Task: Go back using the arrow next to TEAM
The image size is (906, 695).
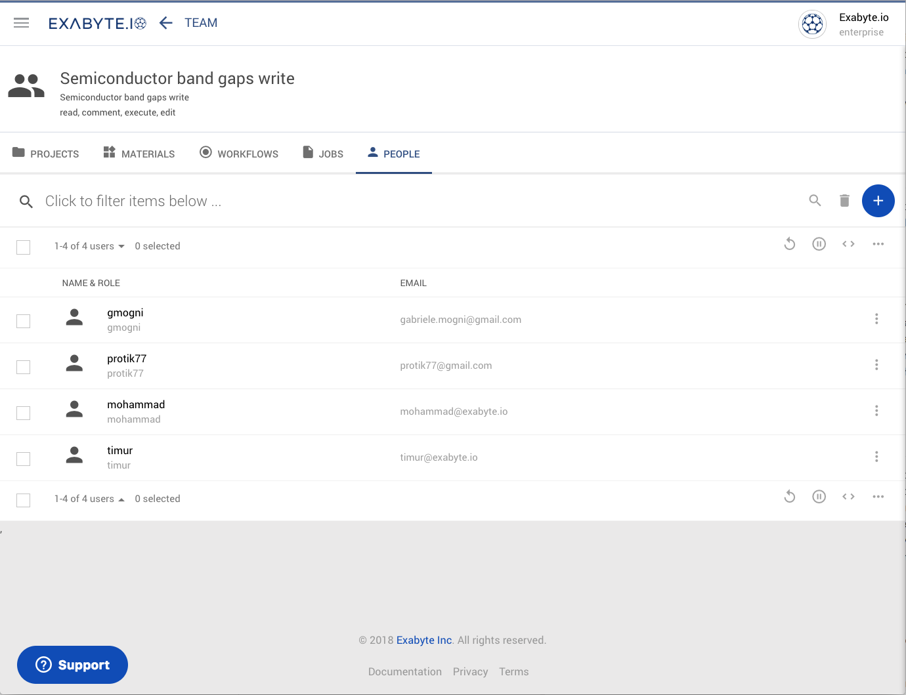Action: (166, 23)
